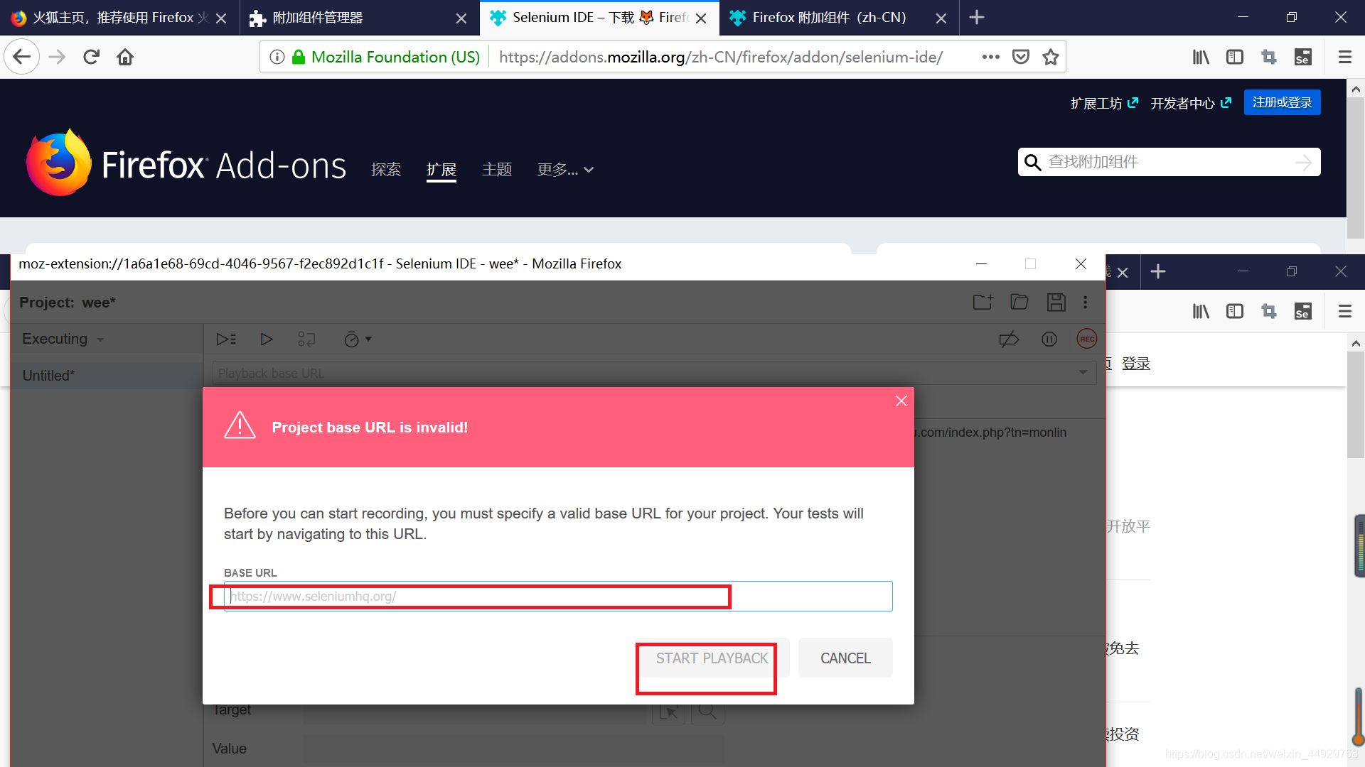Open Selenium IDE vertical three-dot menu
The image size is (1365, 767).
pyautogui.click(x=1086, y=302)
